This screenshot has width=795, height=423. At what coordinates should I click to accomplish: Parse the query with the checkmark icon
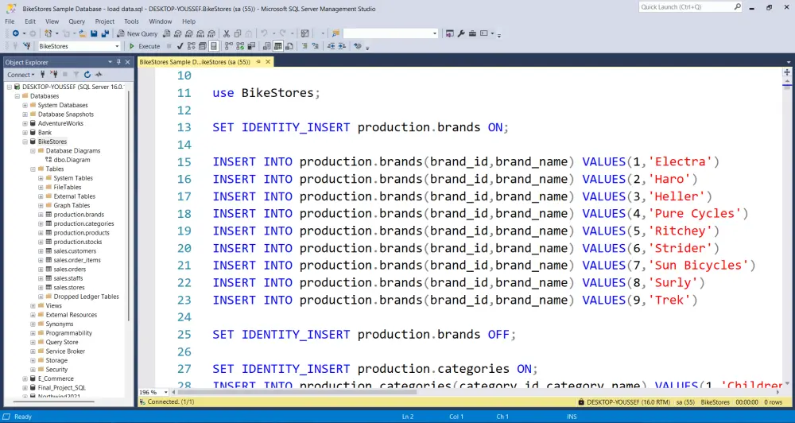coord(180,46)
